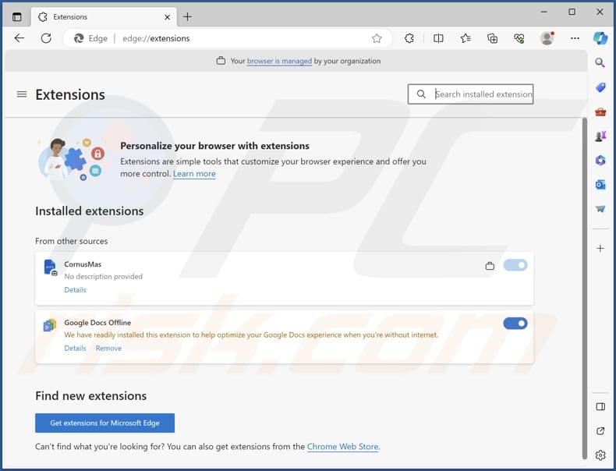616x471 pixels.
Task: Open the Extensions puzzle toolbar icon
Action: (x=409, y=38)
